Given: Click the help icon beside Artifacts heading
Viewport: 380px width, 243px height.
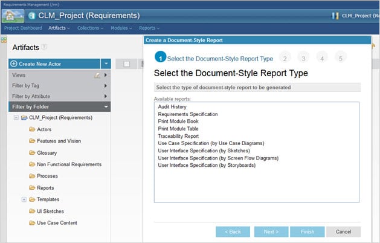Looking at the screenshot, I should (45, 47).
